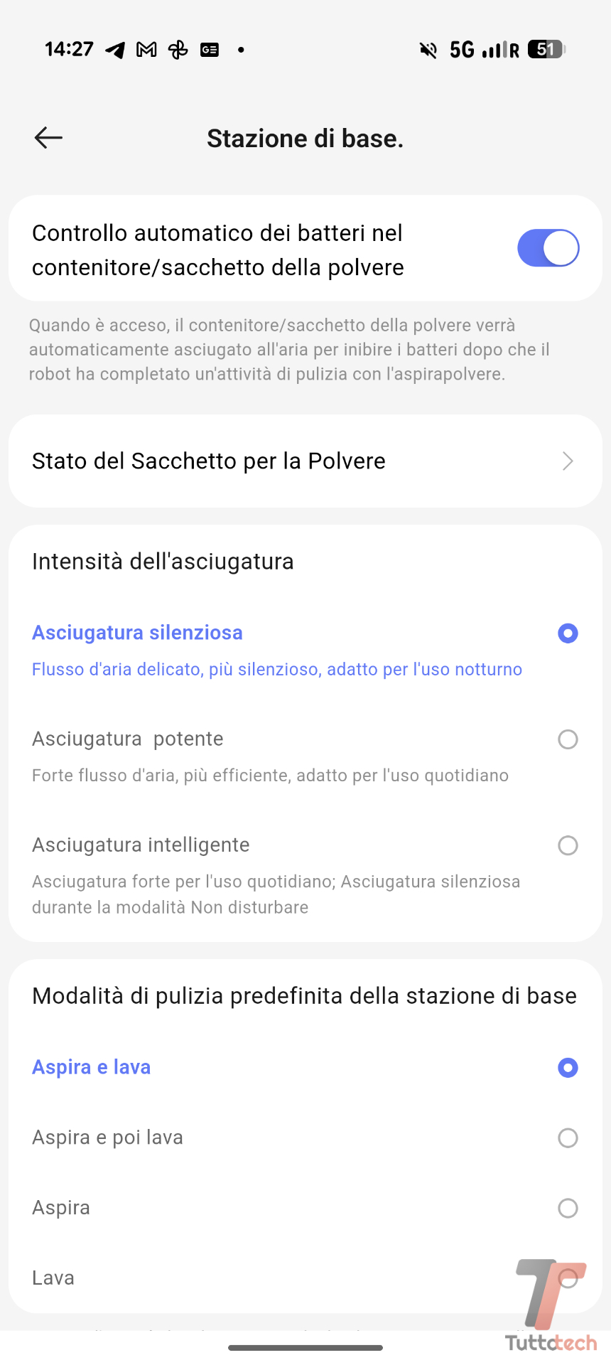Tap the Lava cleaning mode label
611x1365 pixels.
click(53, 1278)
